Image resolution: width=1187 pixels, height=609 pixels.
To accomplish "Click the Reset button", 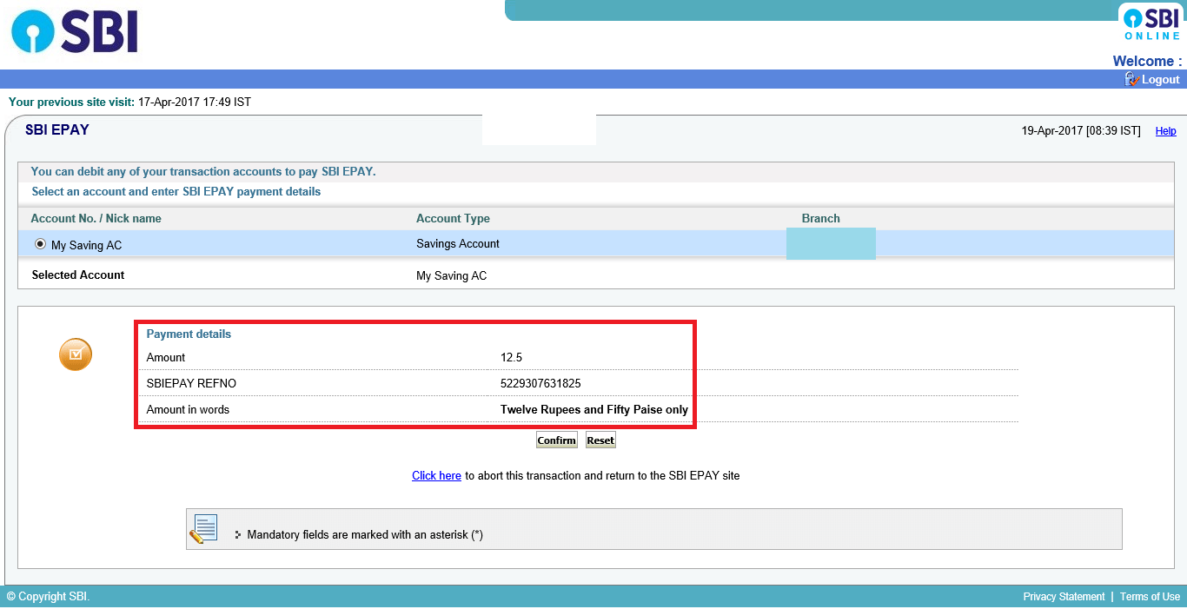I will 600,440.
